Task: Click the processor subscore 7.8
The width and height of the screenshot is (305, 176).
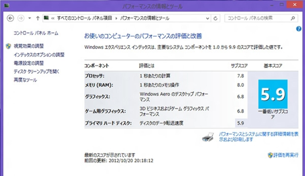Action: click(x=240, y=76)
